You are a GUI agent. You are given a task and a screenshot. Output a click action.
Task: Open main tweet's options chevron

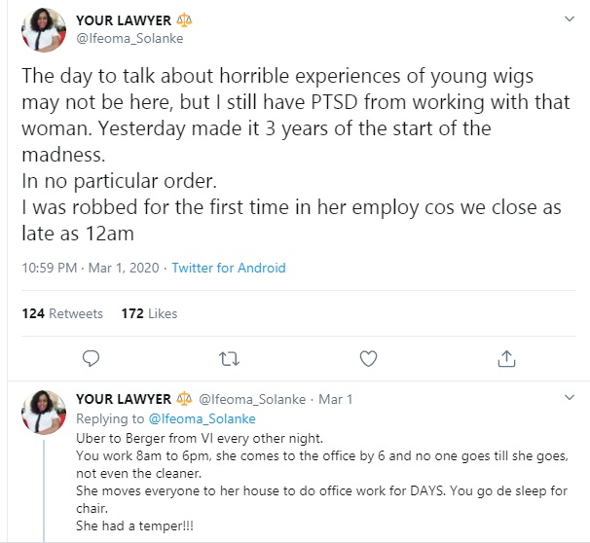[569, 19]
